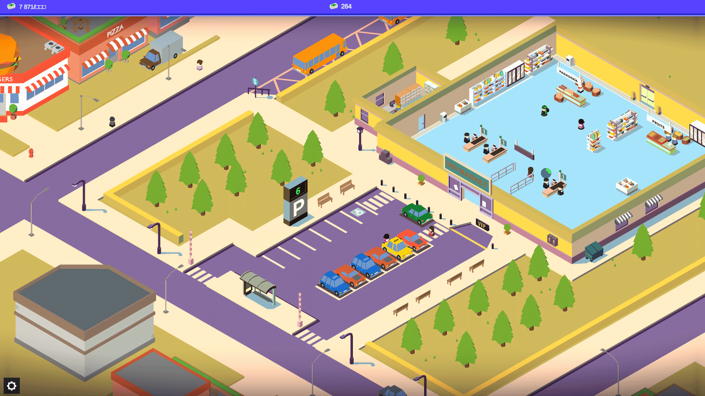Select the FRUITS stand sign
The height and width of the screenshot is (396, 705).
coord(658,124)
